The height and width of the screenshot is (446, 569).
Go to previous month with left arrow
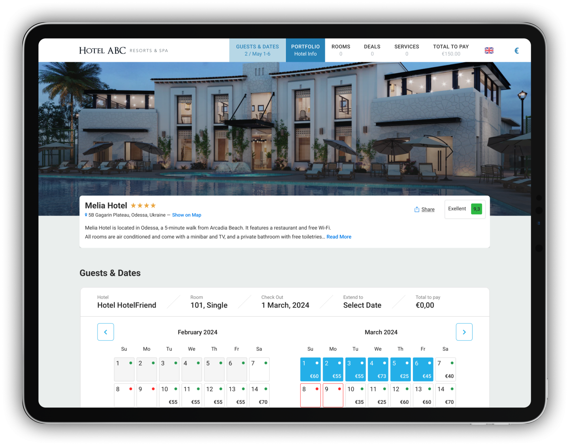pyautogui.click(x=106, y=332)
